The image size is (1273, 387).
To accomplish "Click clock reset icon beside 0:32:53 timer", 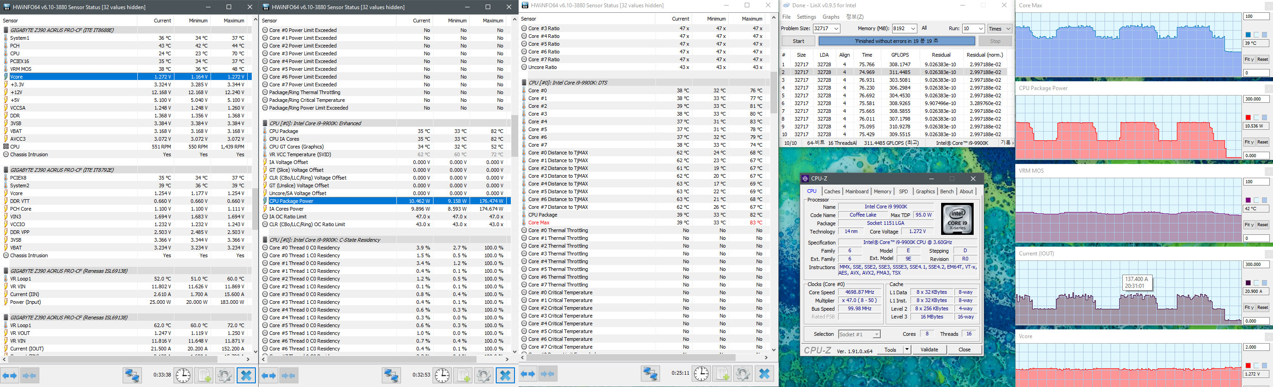I will point(442,376).
